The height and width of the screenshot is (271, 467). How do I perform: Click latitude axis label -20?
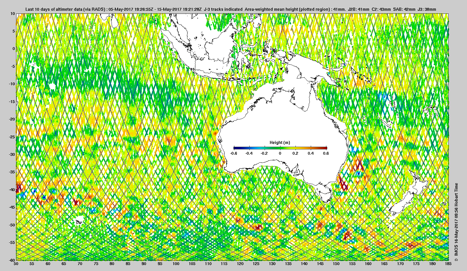12,119
